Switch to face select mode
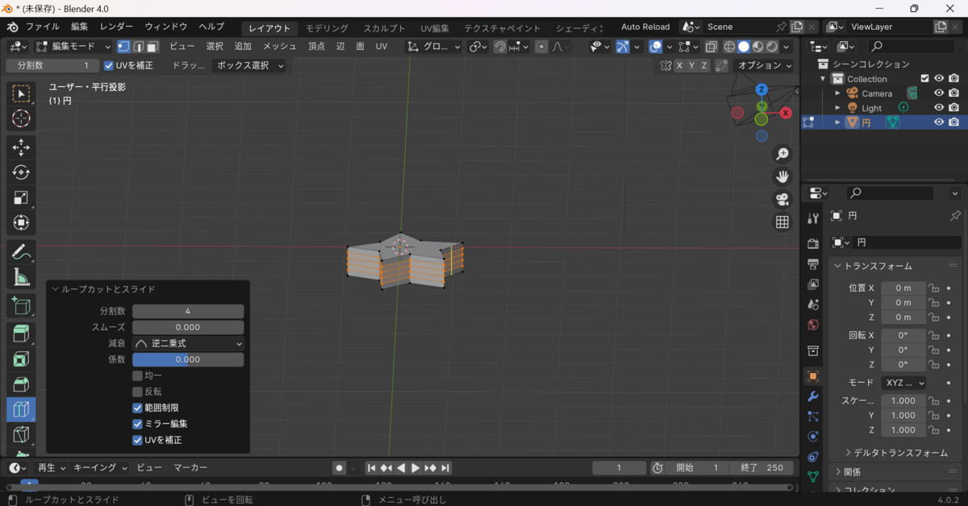This screenshot has height=506, width=968. [x=152, y=47]
